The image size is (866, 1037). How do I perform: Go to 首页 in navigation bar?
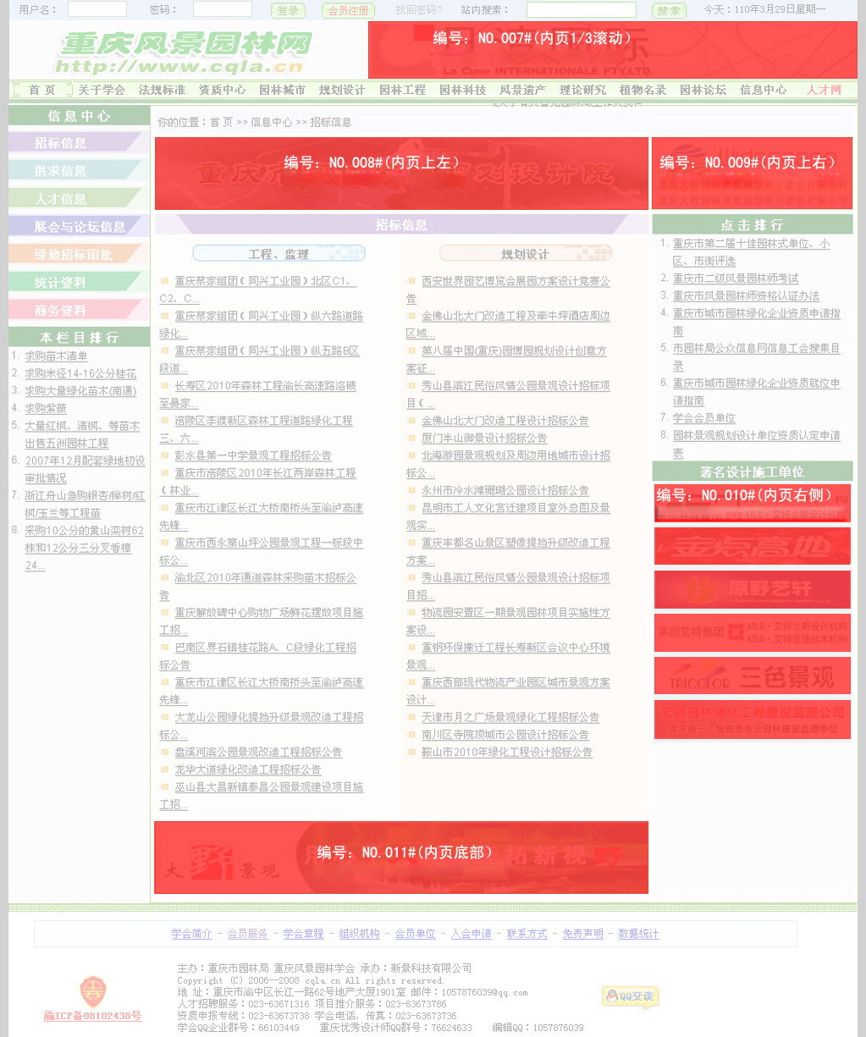[x=41, y=90]
